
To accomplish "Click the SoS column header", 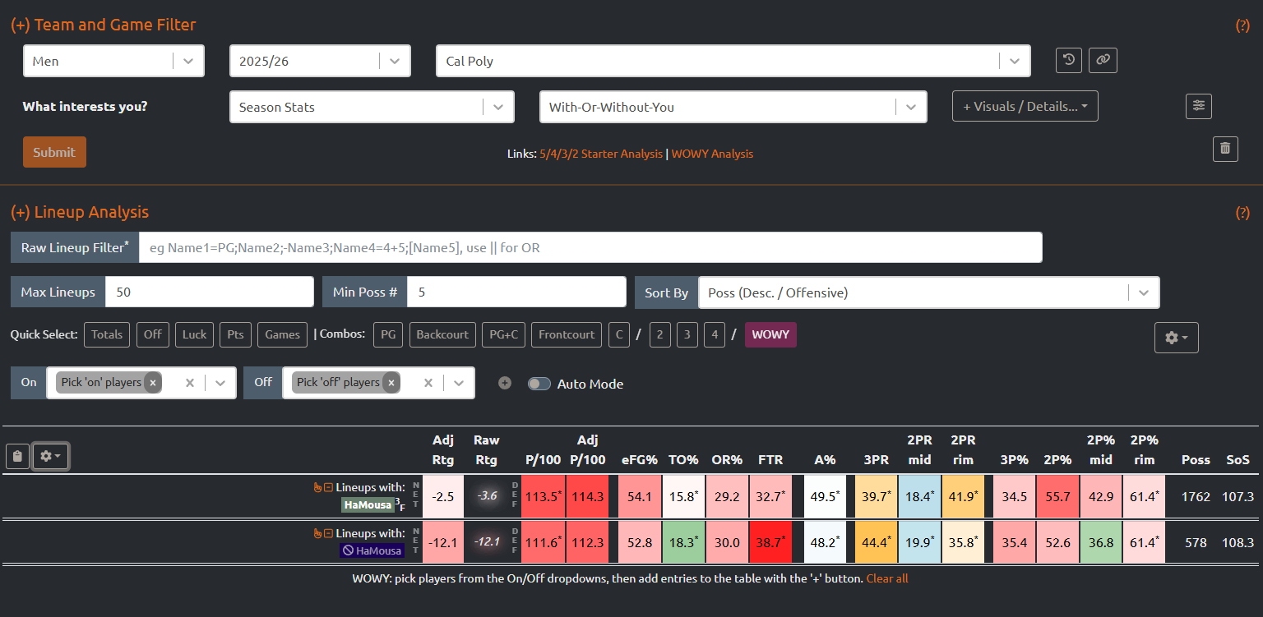I will click(1238, 459).
